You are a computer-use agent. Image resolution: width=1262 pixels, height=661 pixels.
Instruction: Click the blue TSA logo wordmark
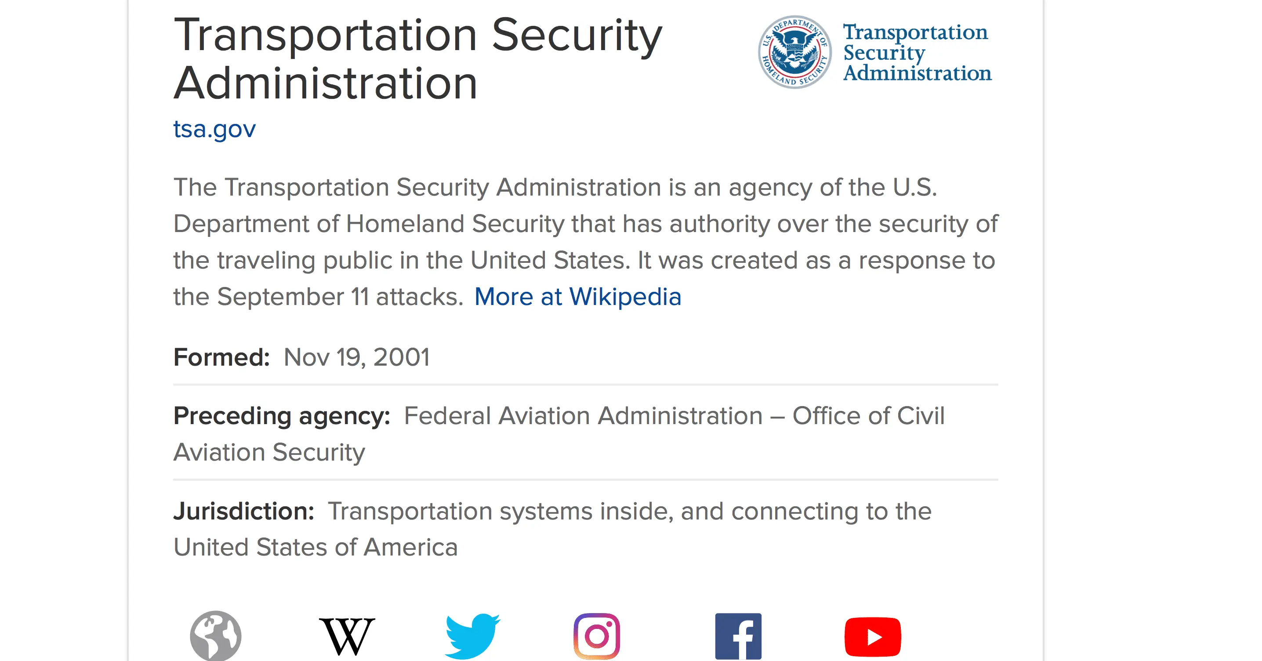916,52
